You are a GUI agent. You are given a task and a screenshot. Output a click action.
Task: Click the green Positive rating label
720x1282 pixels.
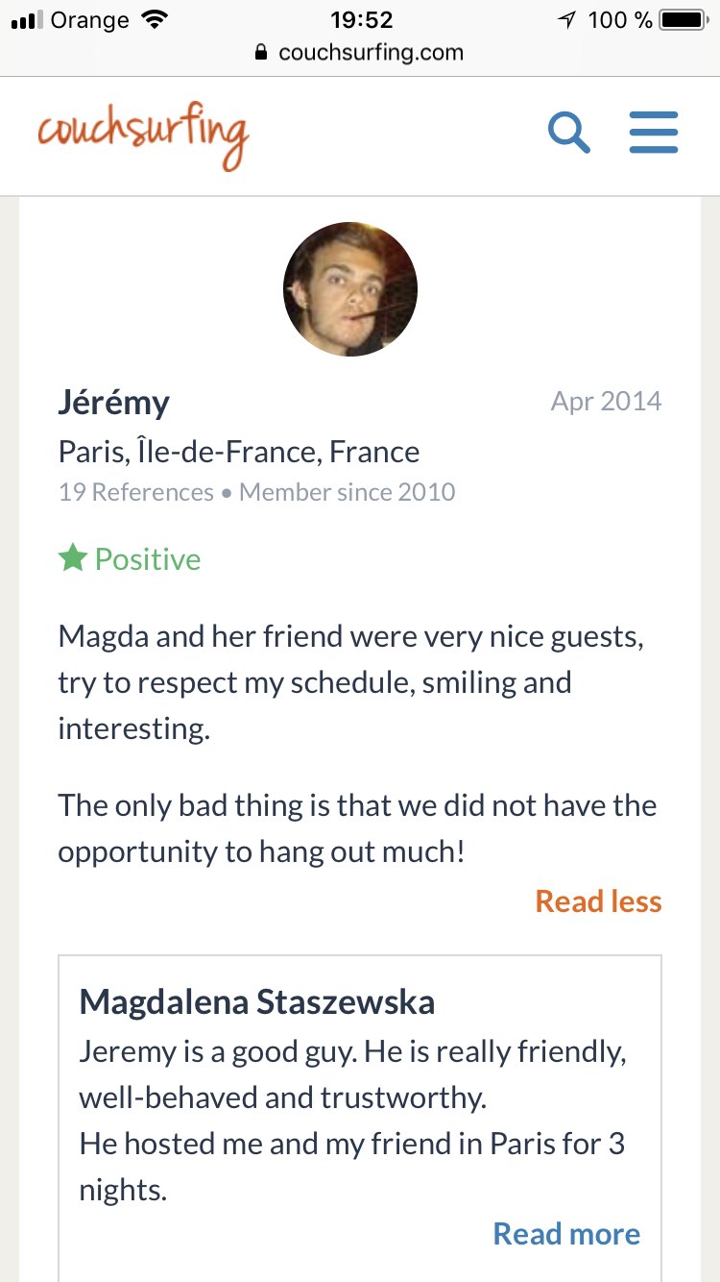point(148,559)
